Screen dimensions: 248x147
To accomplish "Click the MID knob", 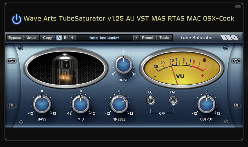I will 81,104.
